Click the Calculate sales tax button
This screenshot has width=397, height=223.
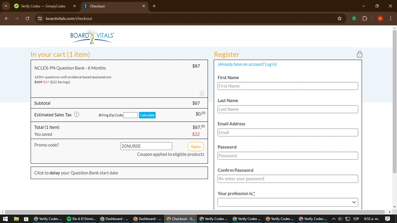tap(147, 115)
